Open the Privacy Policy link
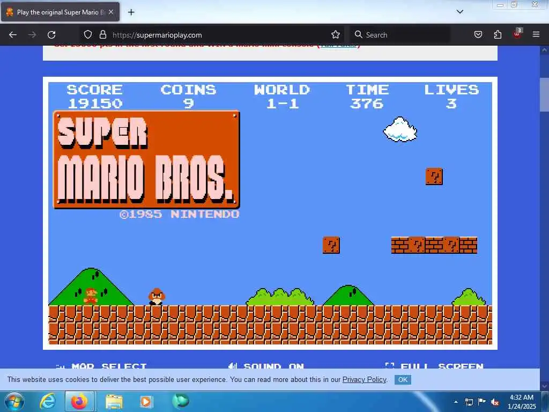Viewport: 549px width, 412px height. (364, 379)
